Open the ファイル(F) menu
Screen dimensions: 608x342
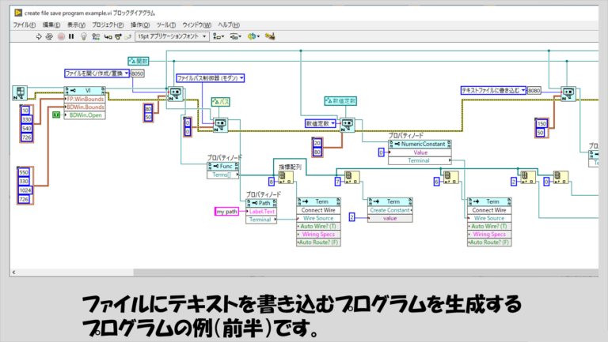[x=24, y=24]
